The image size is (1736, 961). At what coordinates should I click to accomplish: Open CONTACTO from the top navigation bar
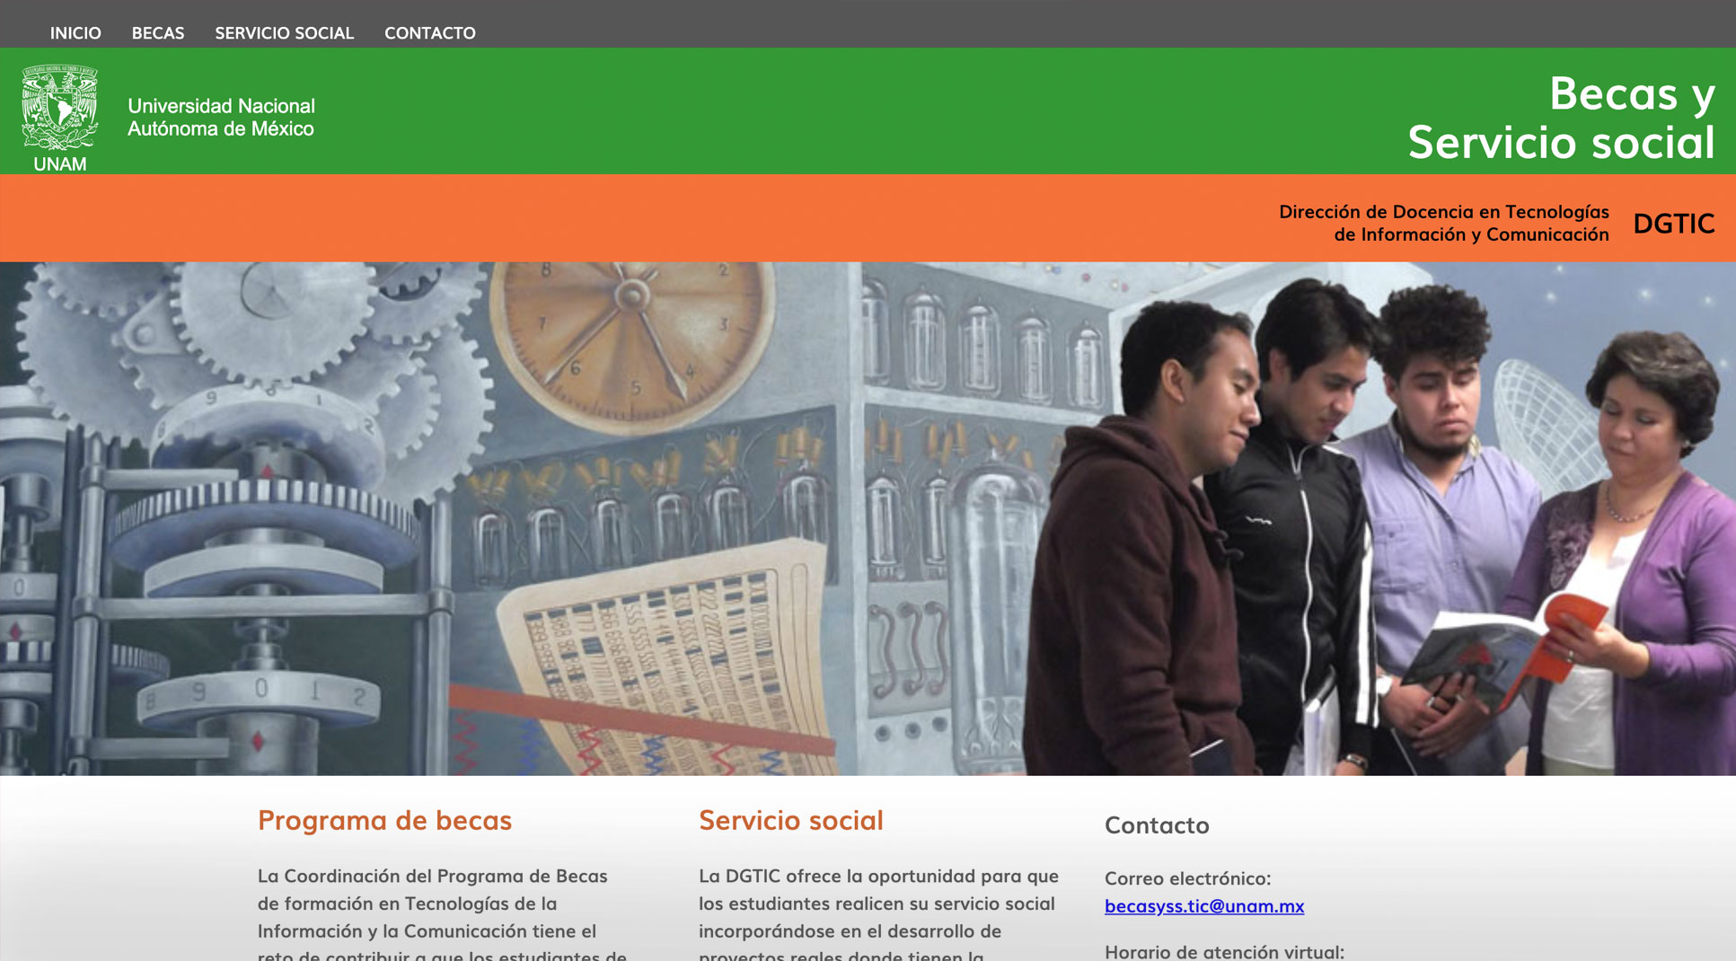430,33
